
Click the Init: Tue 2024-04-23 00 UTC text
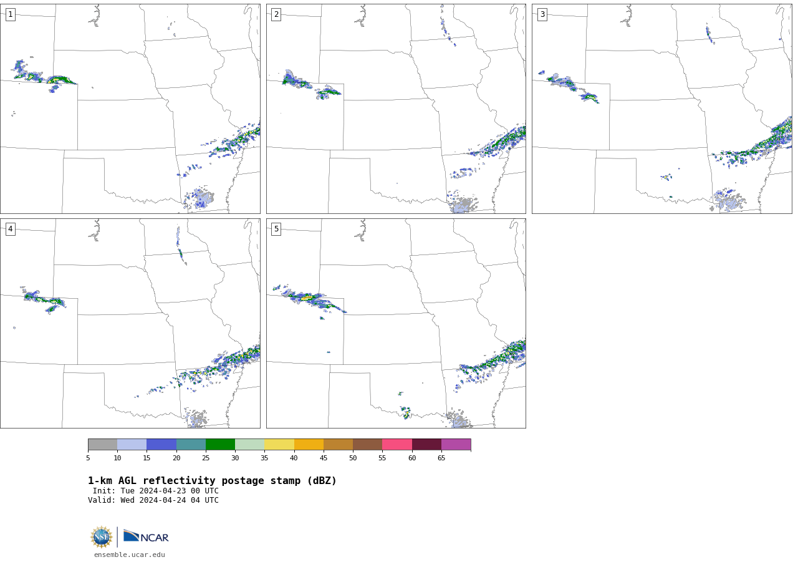pyautogui.click(x=155, y=491)
